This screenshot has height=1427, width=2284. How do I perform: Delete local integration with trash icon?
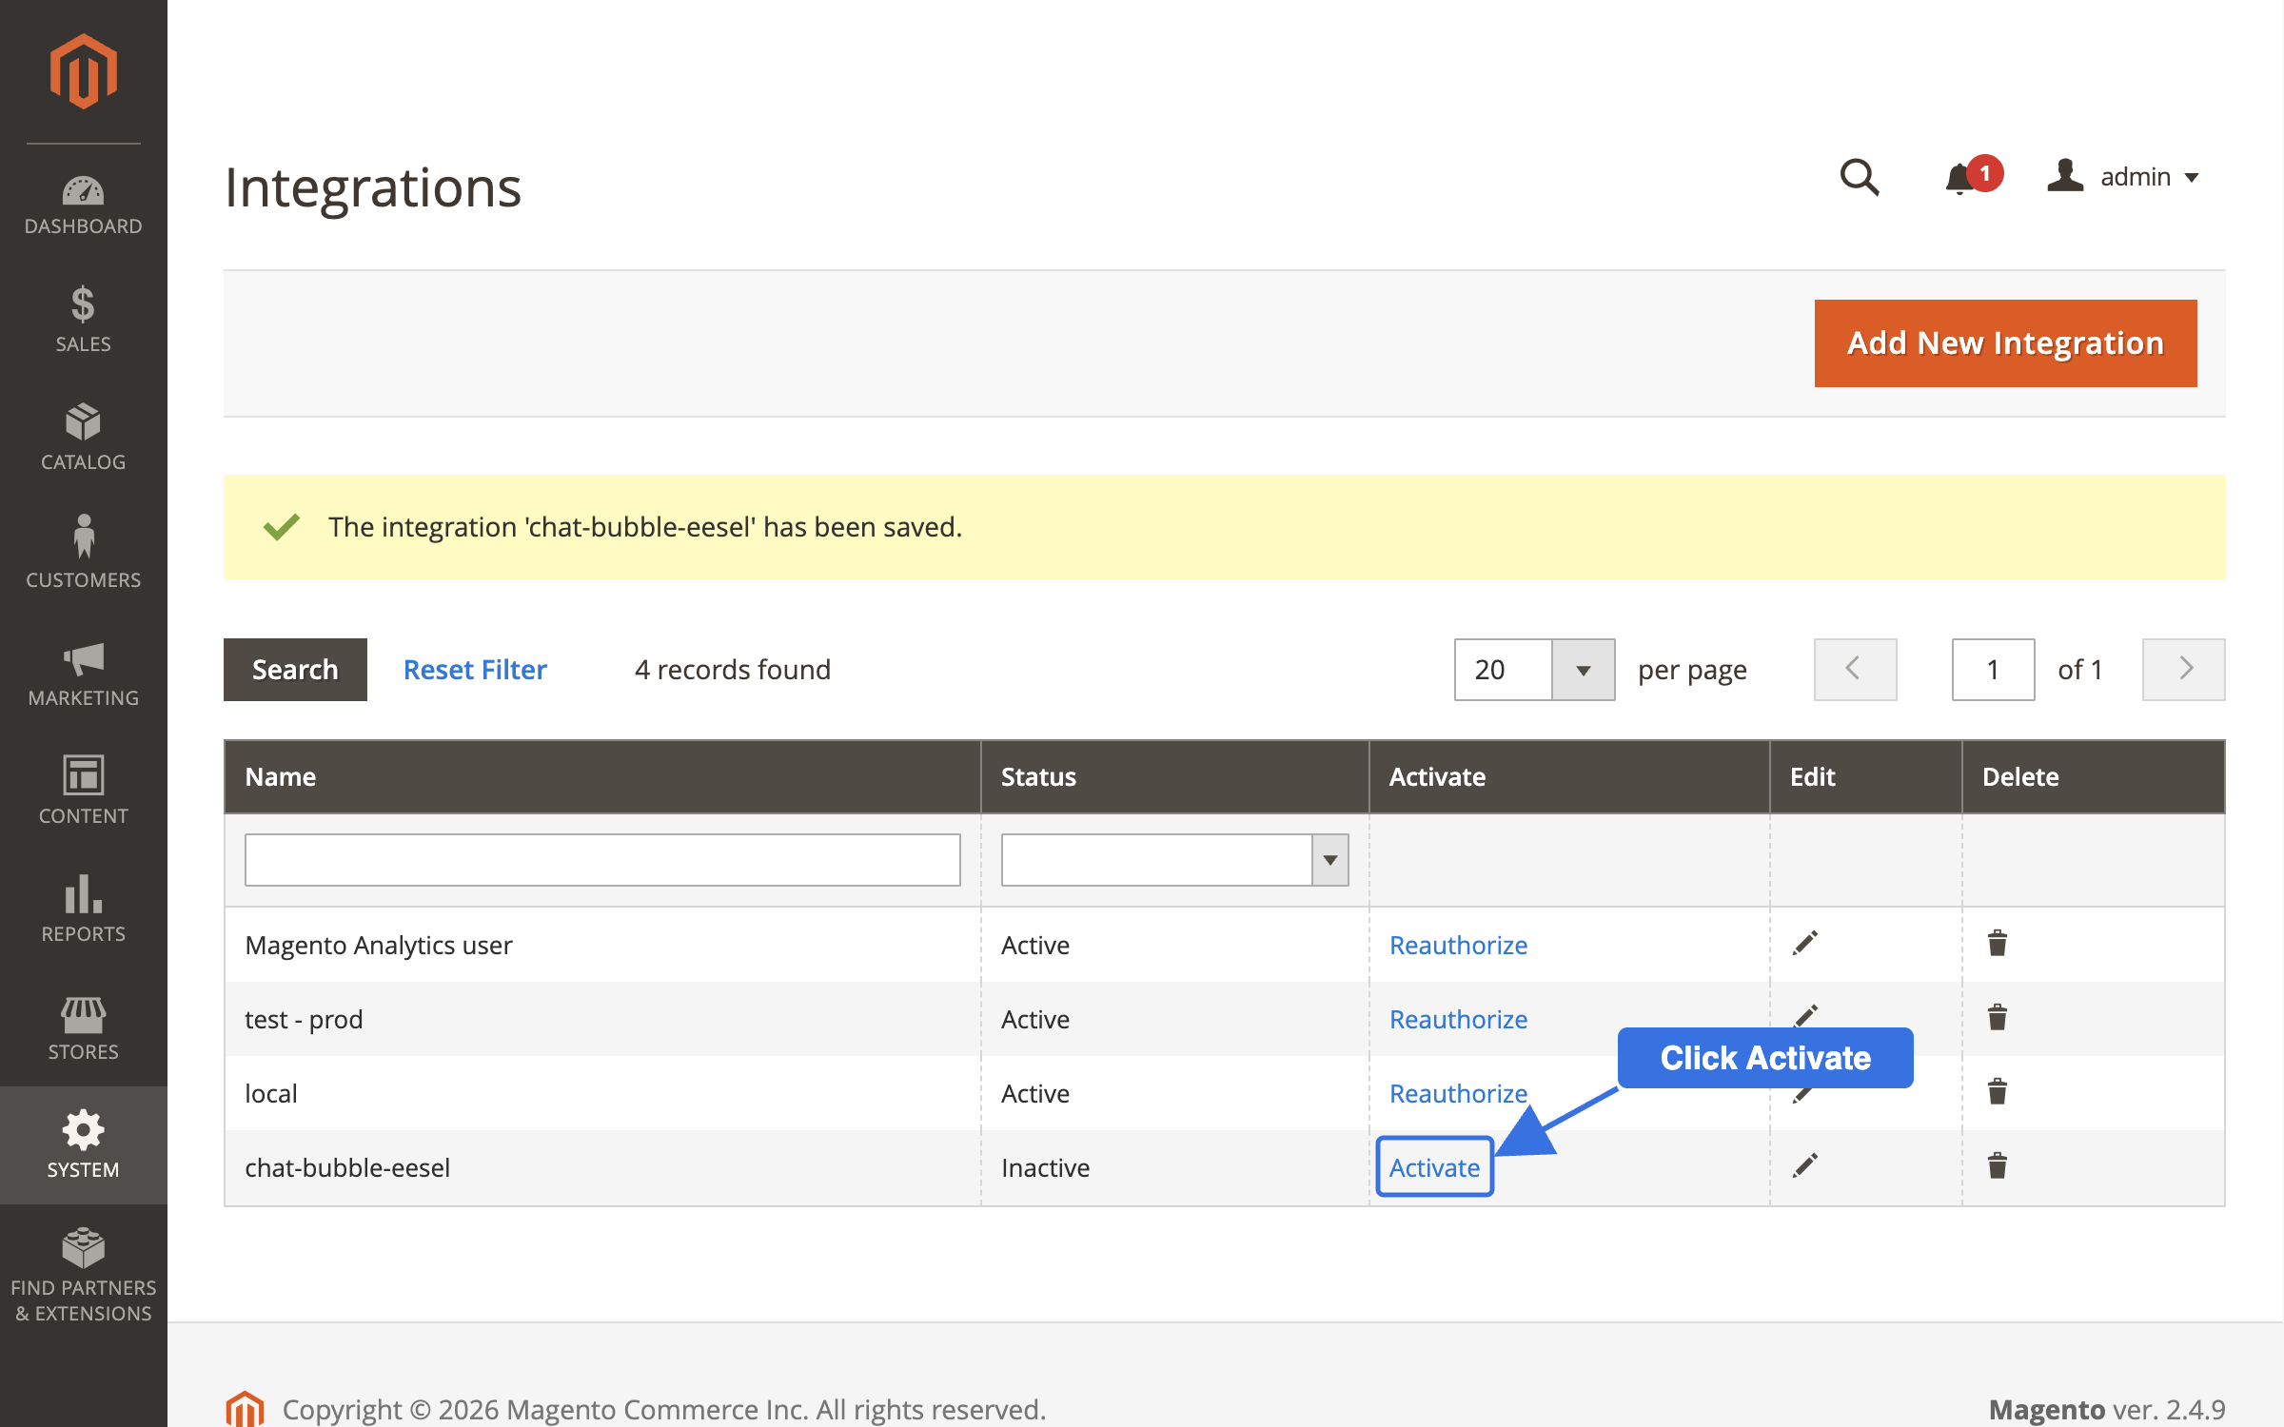(x=1998, y=1091)
